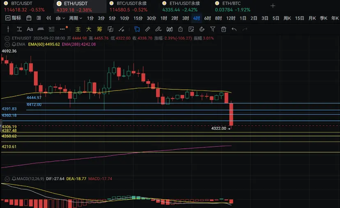Select the 季K timeframe

[324, 18]
